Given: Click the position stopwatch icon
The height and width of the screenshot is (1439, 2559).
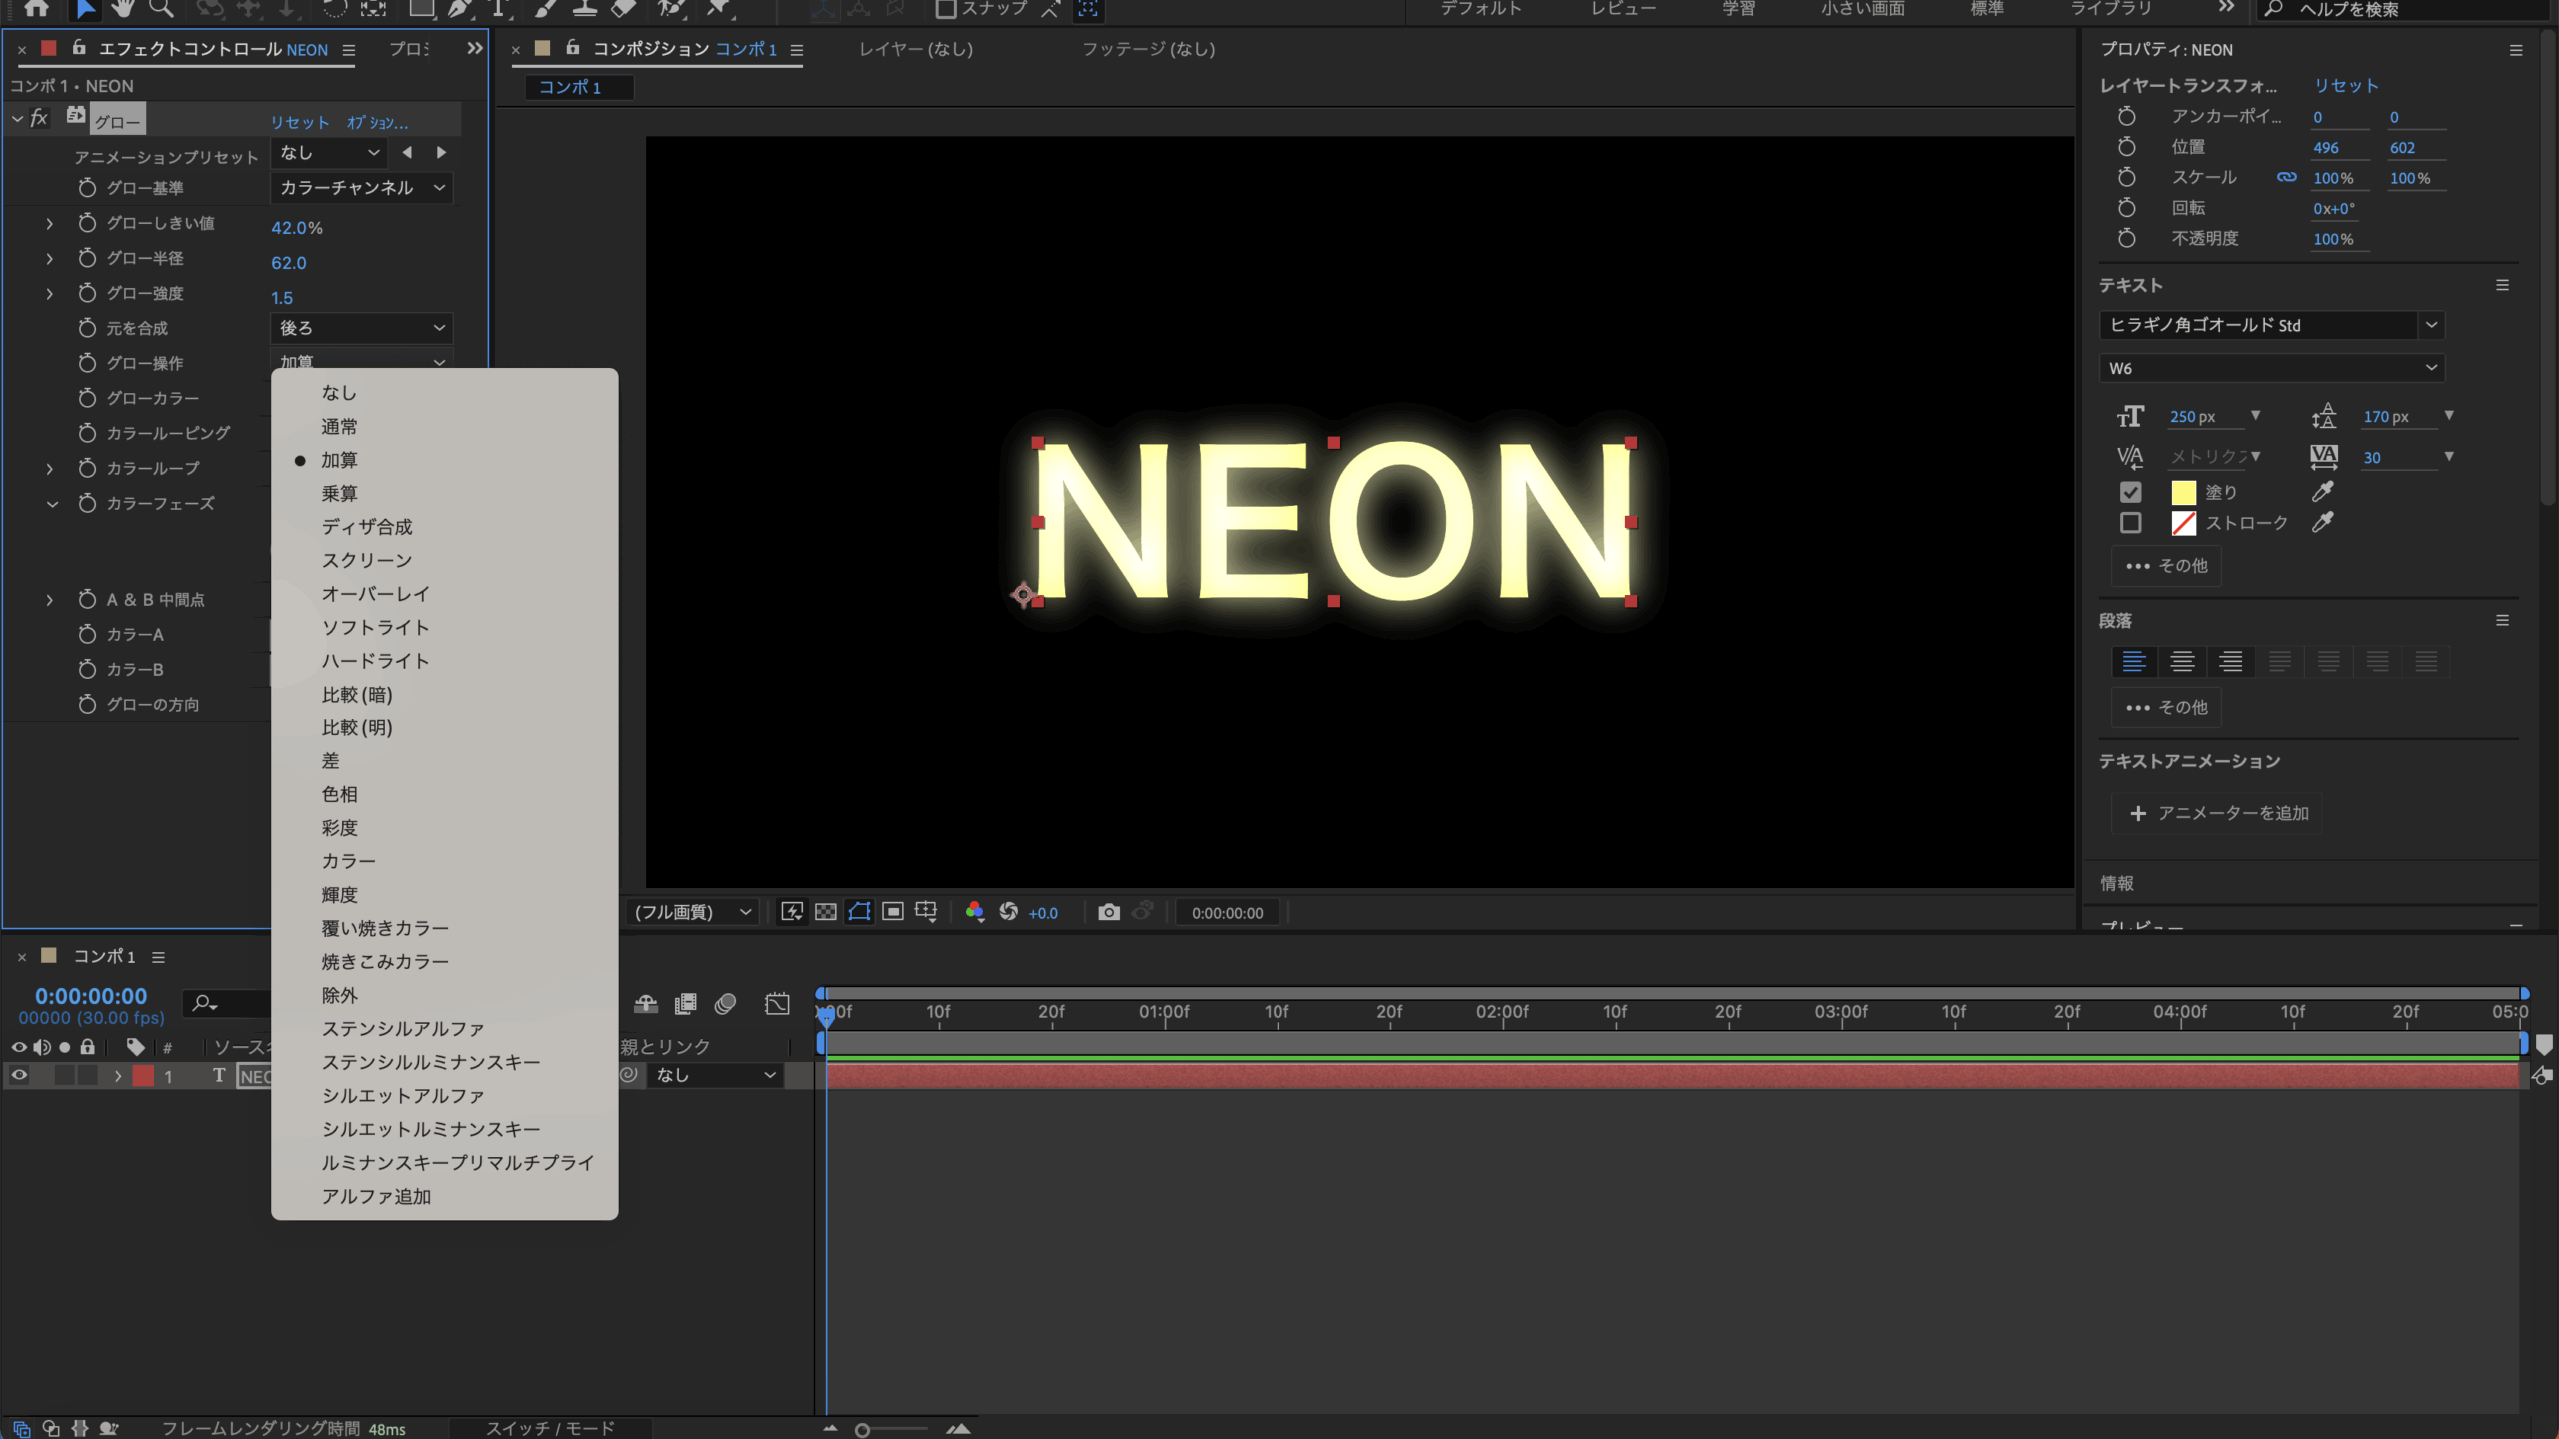Looking at the screenshot, I should pyautogui.click(x=2126, y=147).
